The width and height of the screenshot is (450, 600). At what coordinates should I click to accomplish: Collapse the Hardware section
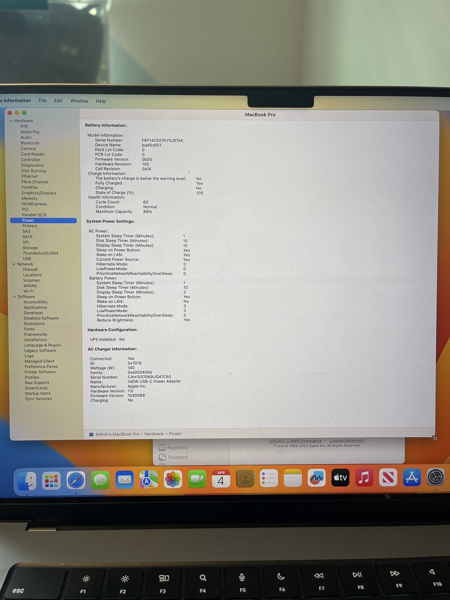click(11, 121)
